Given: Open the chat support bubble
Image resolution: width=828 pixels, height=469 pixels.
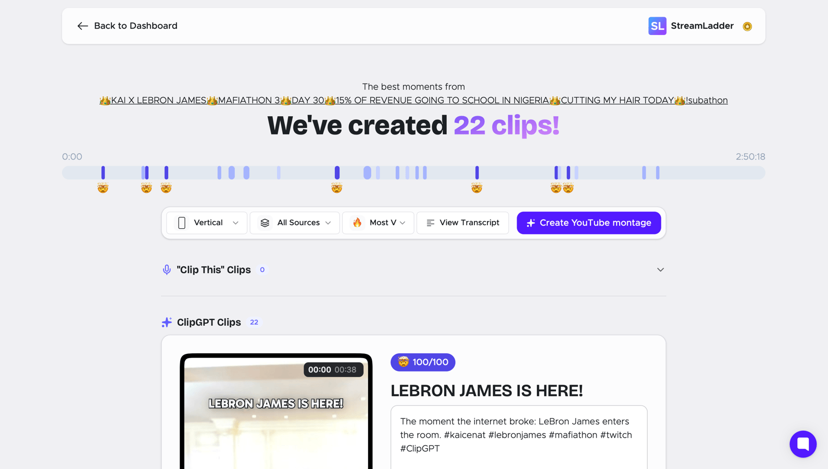Looking at the screenshot, I should click(x=803, y=444).
